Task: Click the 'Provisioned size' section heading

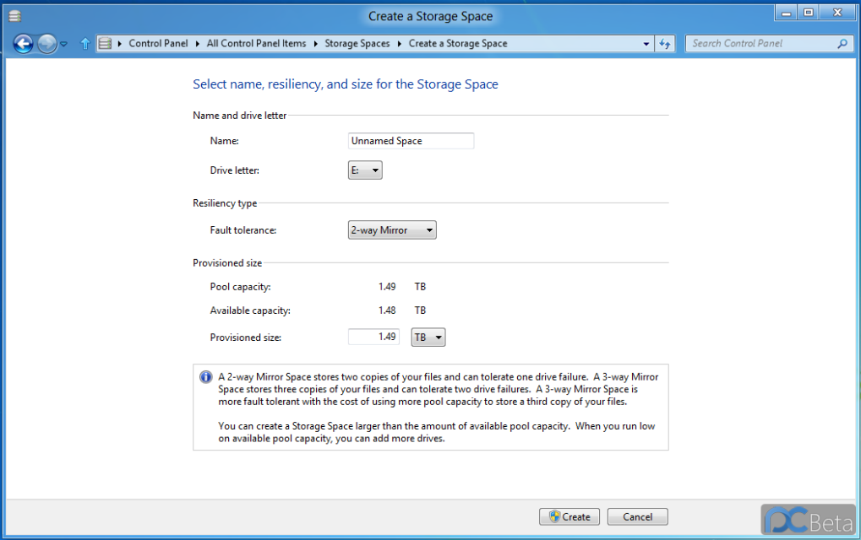Action: pyautogui.click(x=227, y=263)
